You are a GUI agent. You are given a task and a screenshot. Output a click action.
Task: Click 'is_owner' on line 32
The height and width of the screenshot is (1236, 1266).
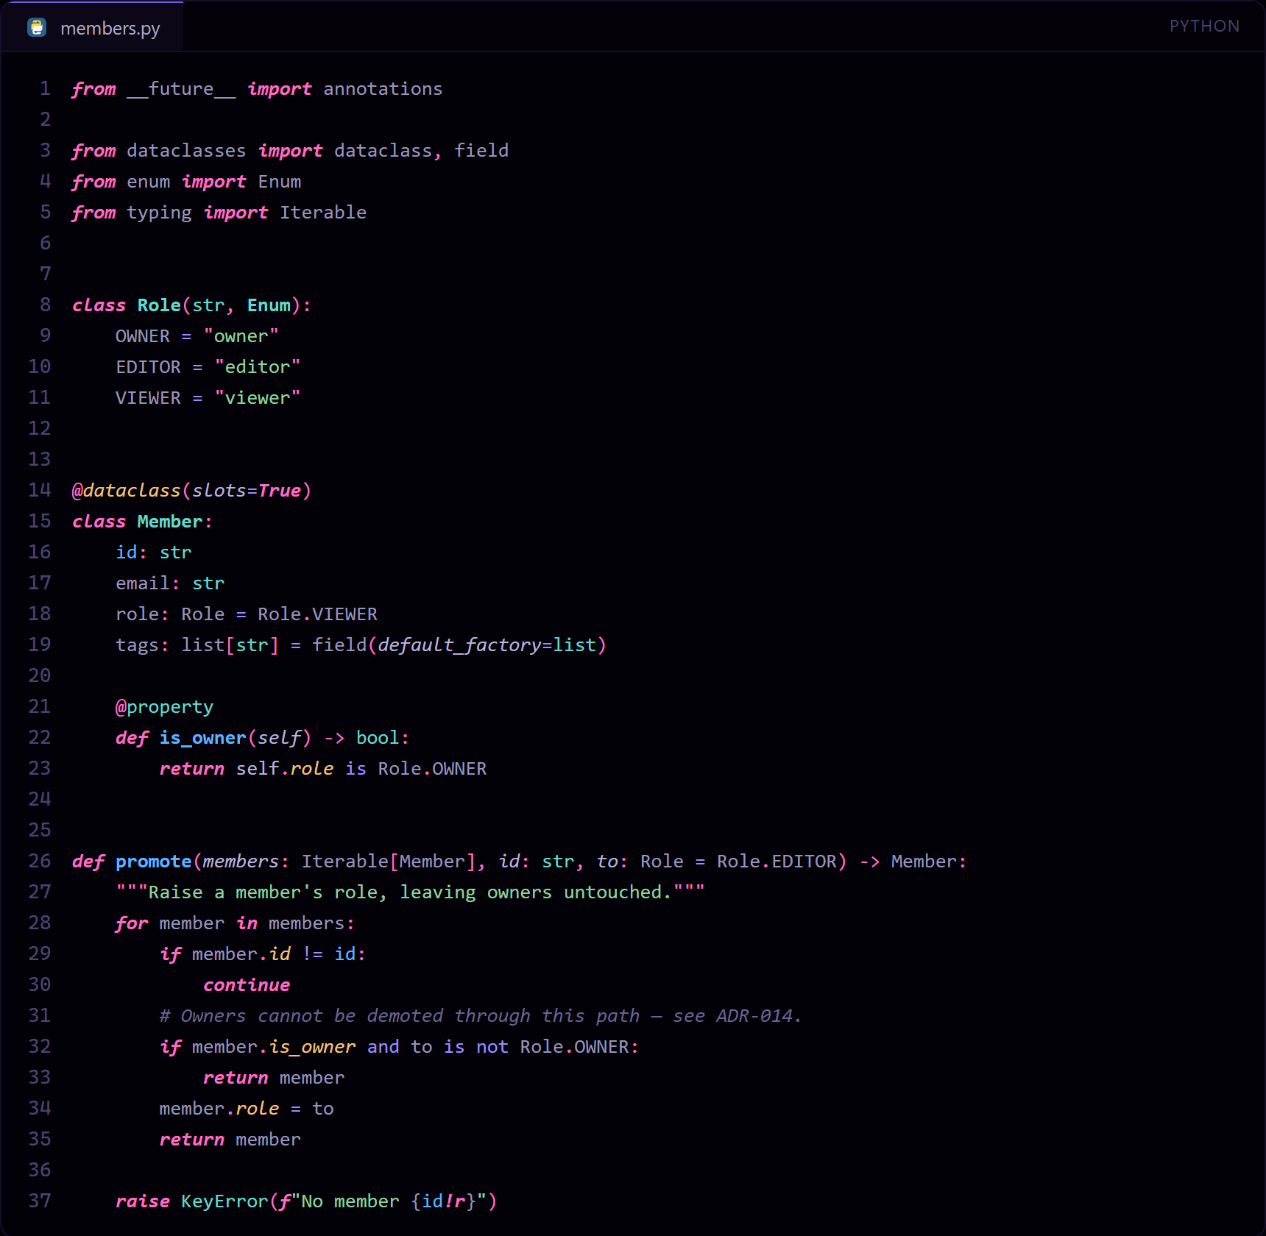pyautogui.click(x=312, y=1047)
